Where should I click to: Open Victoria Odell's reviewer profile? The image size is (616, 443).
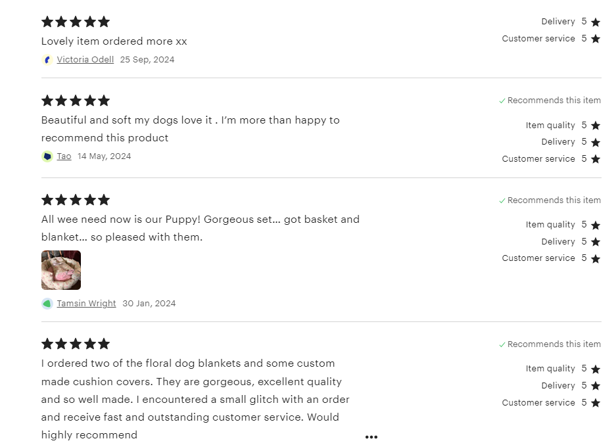85,60
